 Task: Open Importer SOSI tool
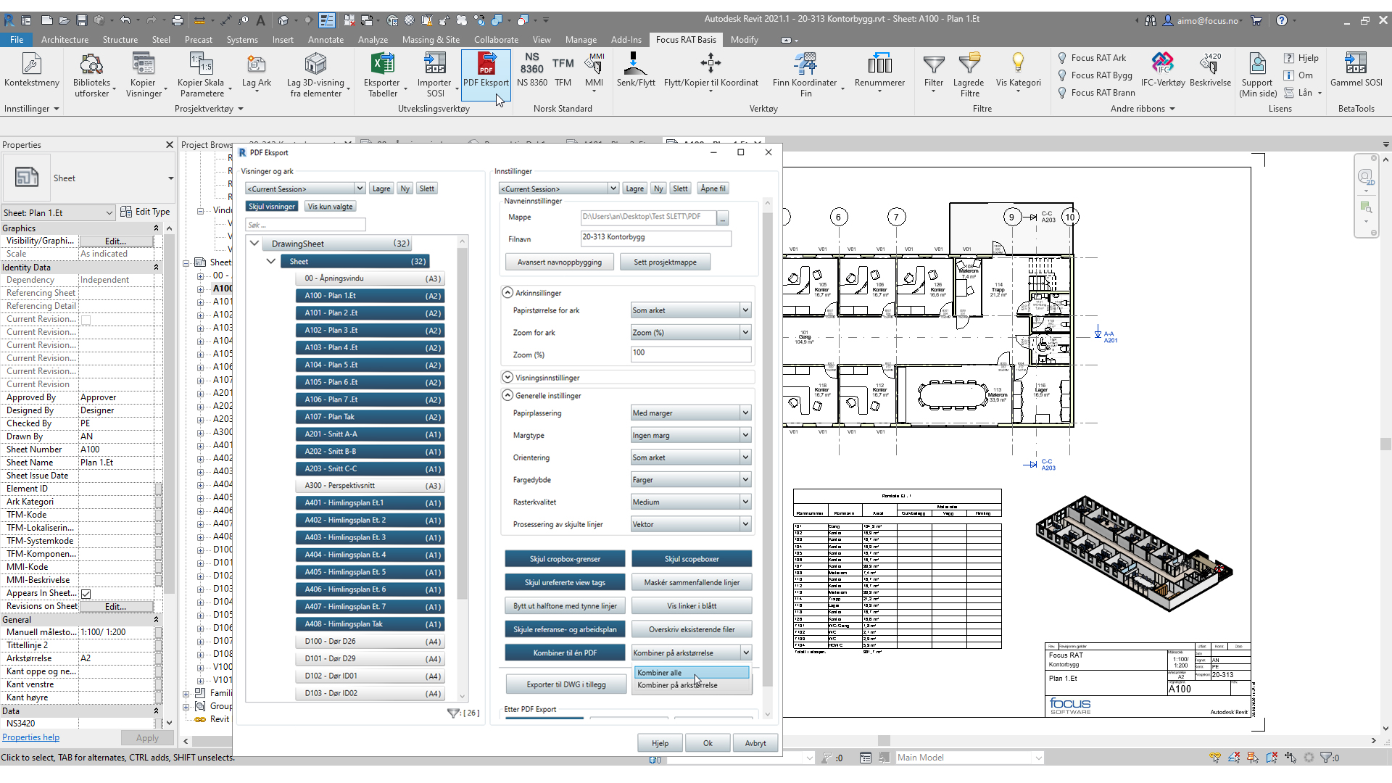pos(435,75)
